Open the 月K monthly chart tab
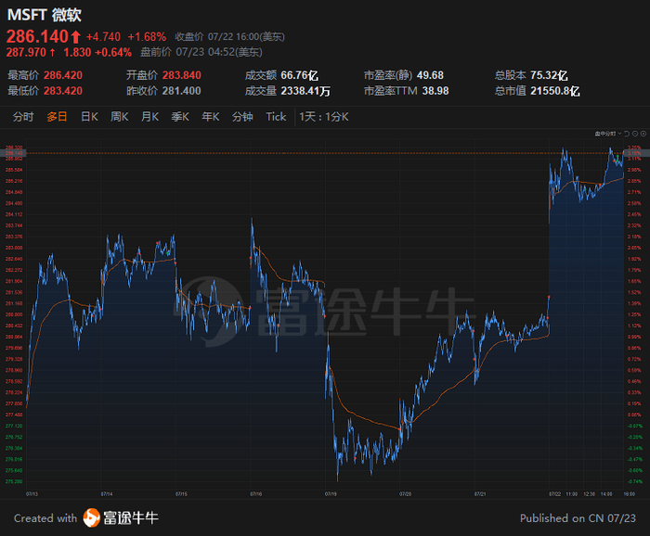 149,117
